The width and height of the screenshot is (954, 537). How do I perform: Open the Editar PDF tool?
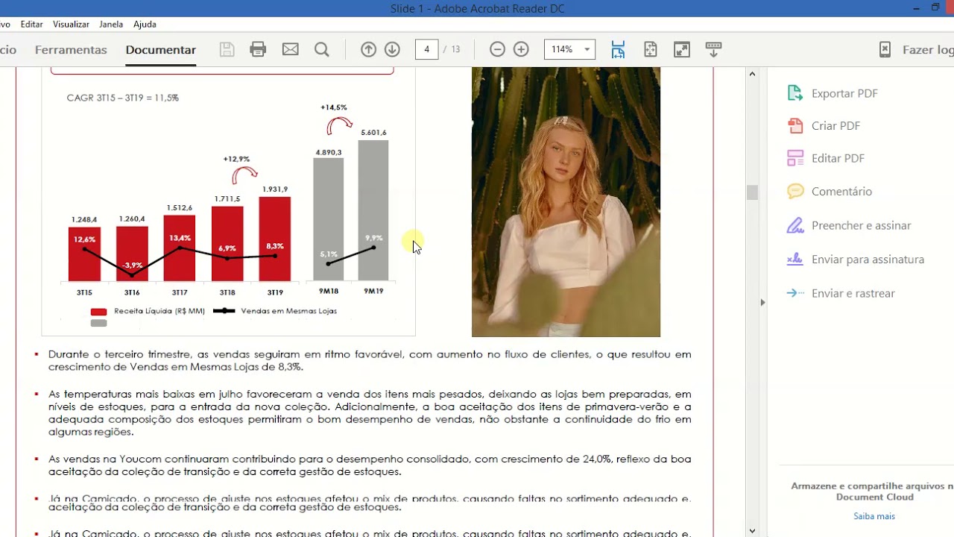(x=826, y=158)
